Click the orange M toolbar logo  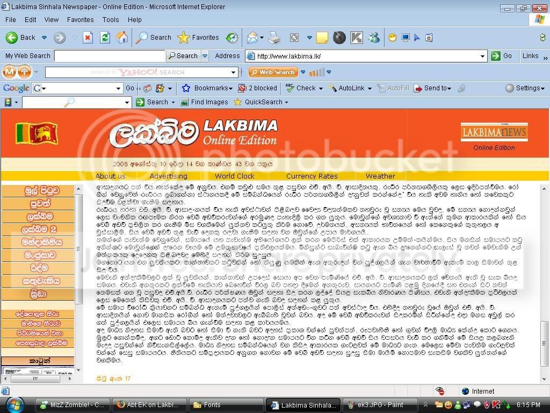tap(10, 72)
